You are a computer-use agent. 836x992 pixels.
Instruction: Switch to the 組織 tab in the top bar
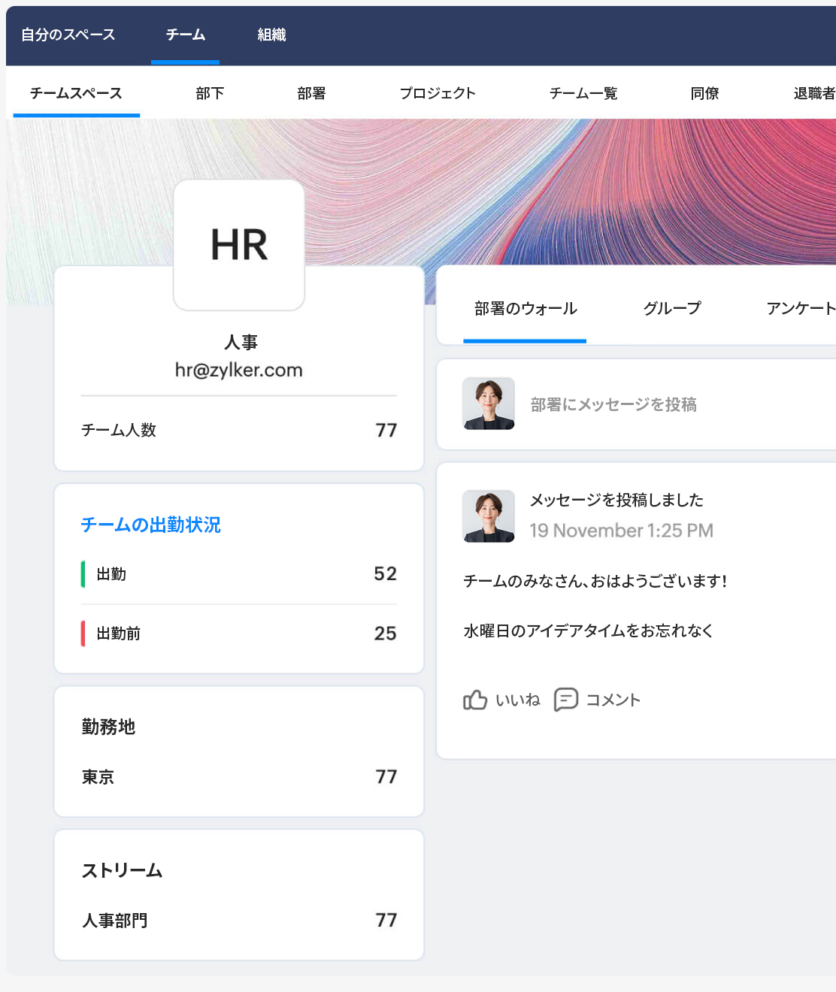pos(270,35)
